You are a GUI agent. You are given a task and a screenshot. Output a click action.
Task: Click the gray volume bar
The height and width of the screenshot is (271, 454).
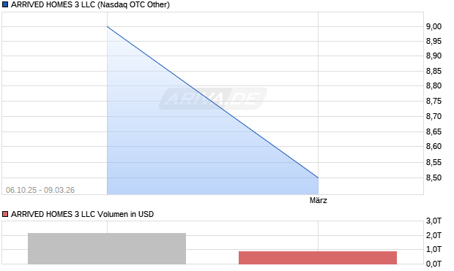point(107,248)
